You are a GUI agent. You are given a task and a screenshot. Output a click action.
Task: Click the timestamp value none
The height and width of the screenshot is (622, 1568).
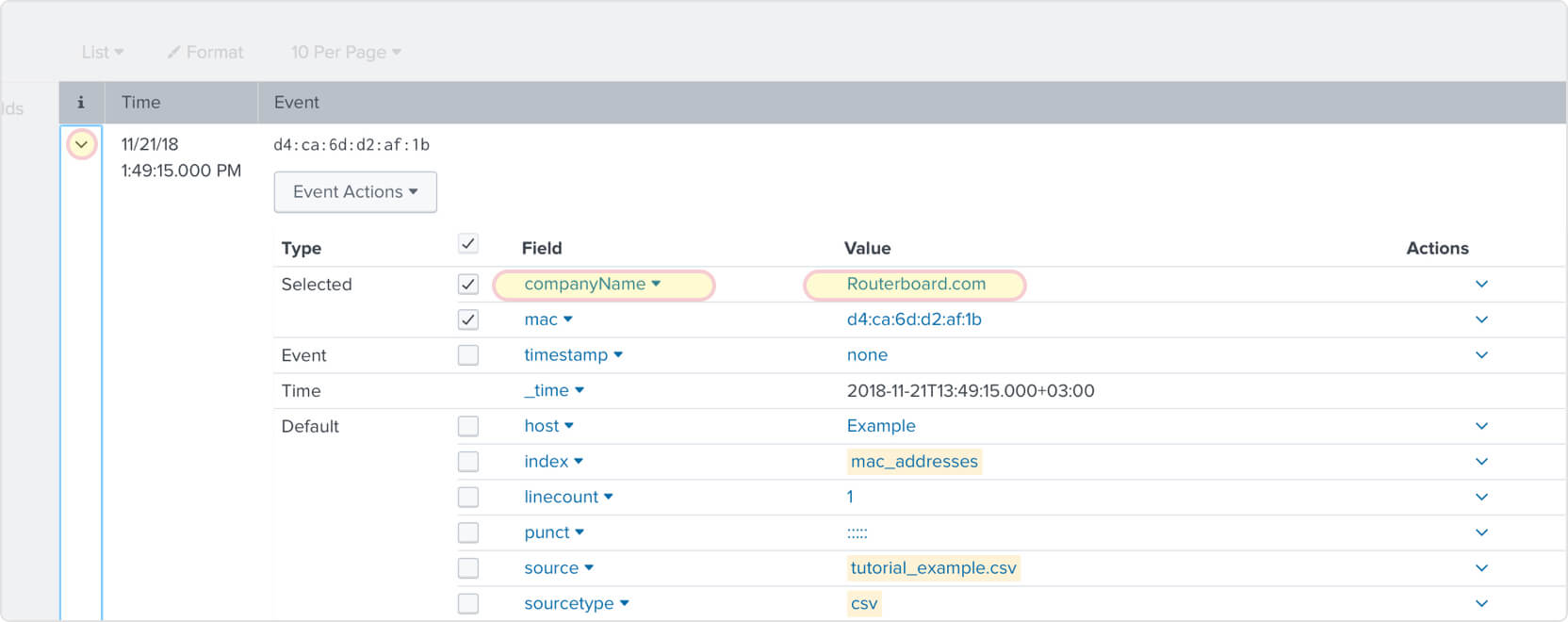click(867, 355)
